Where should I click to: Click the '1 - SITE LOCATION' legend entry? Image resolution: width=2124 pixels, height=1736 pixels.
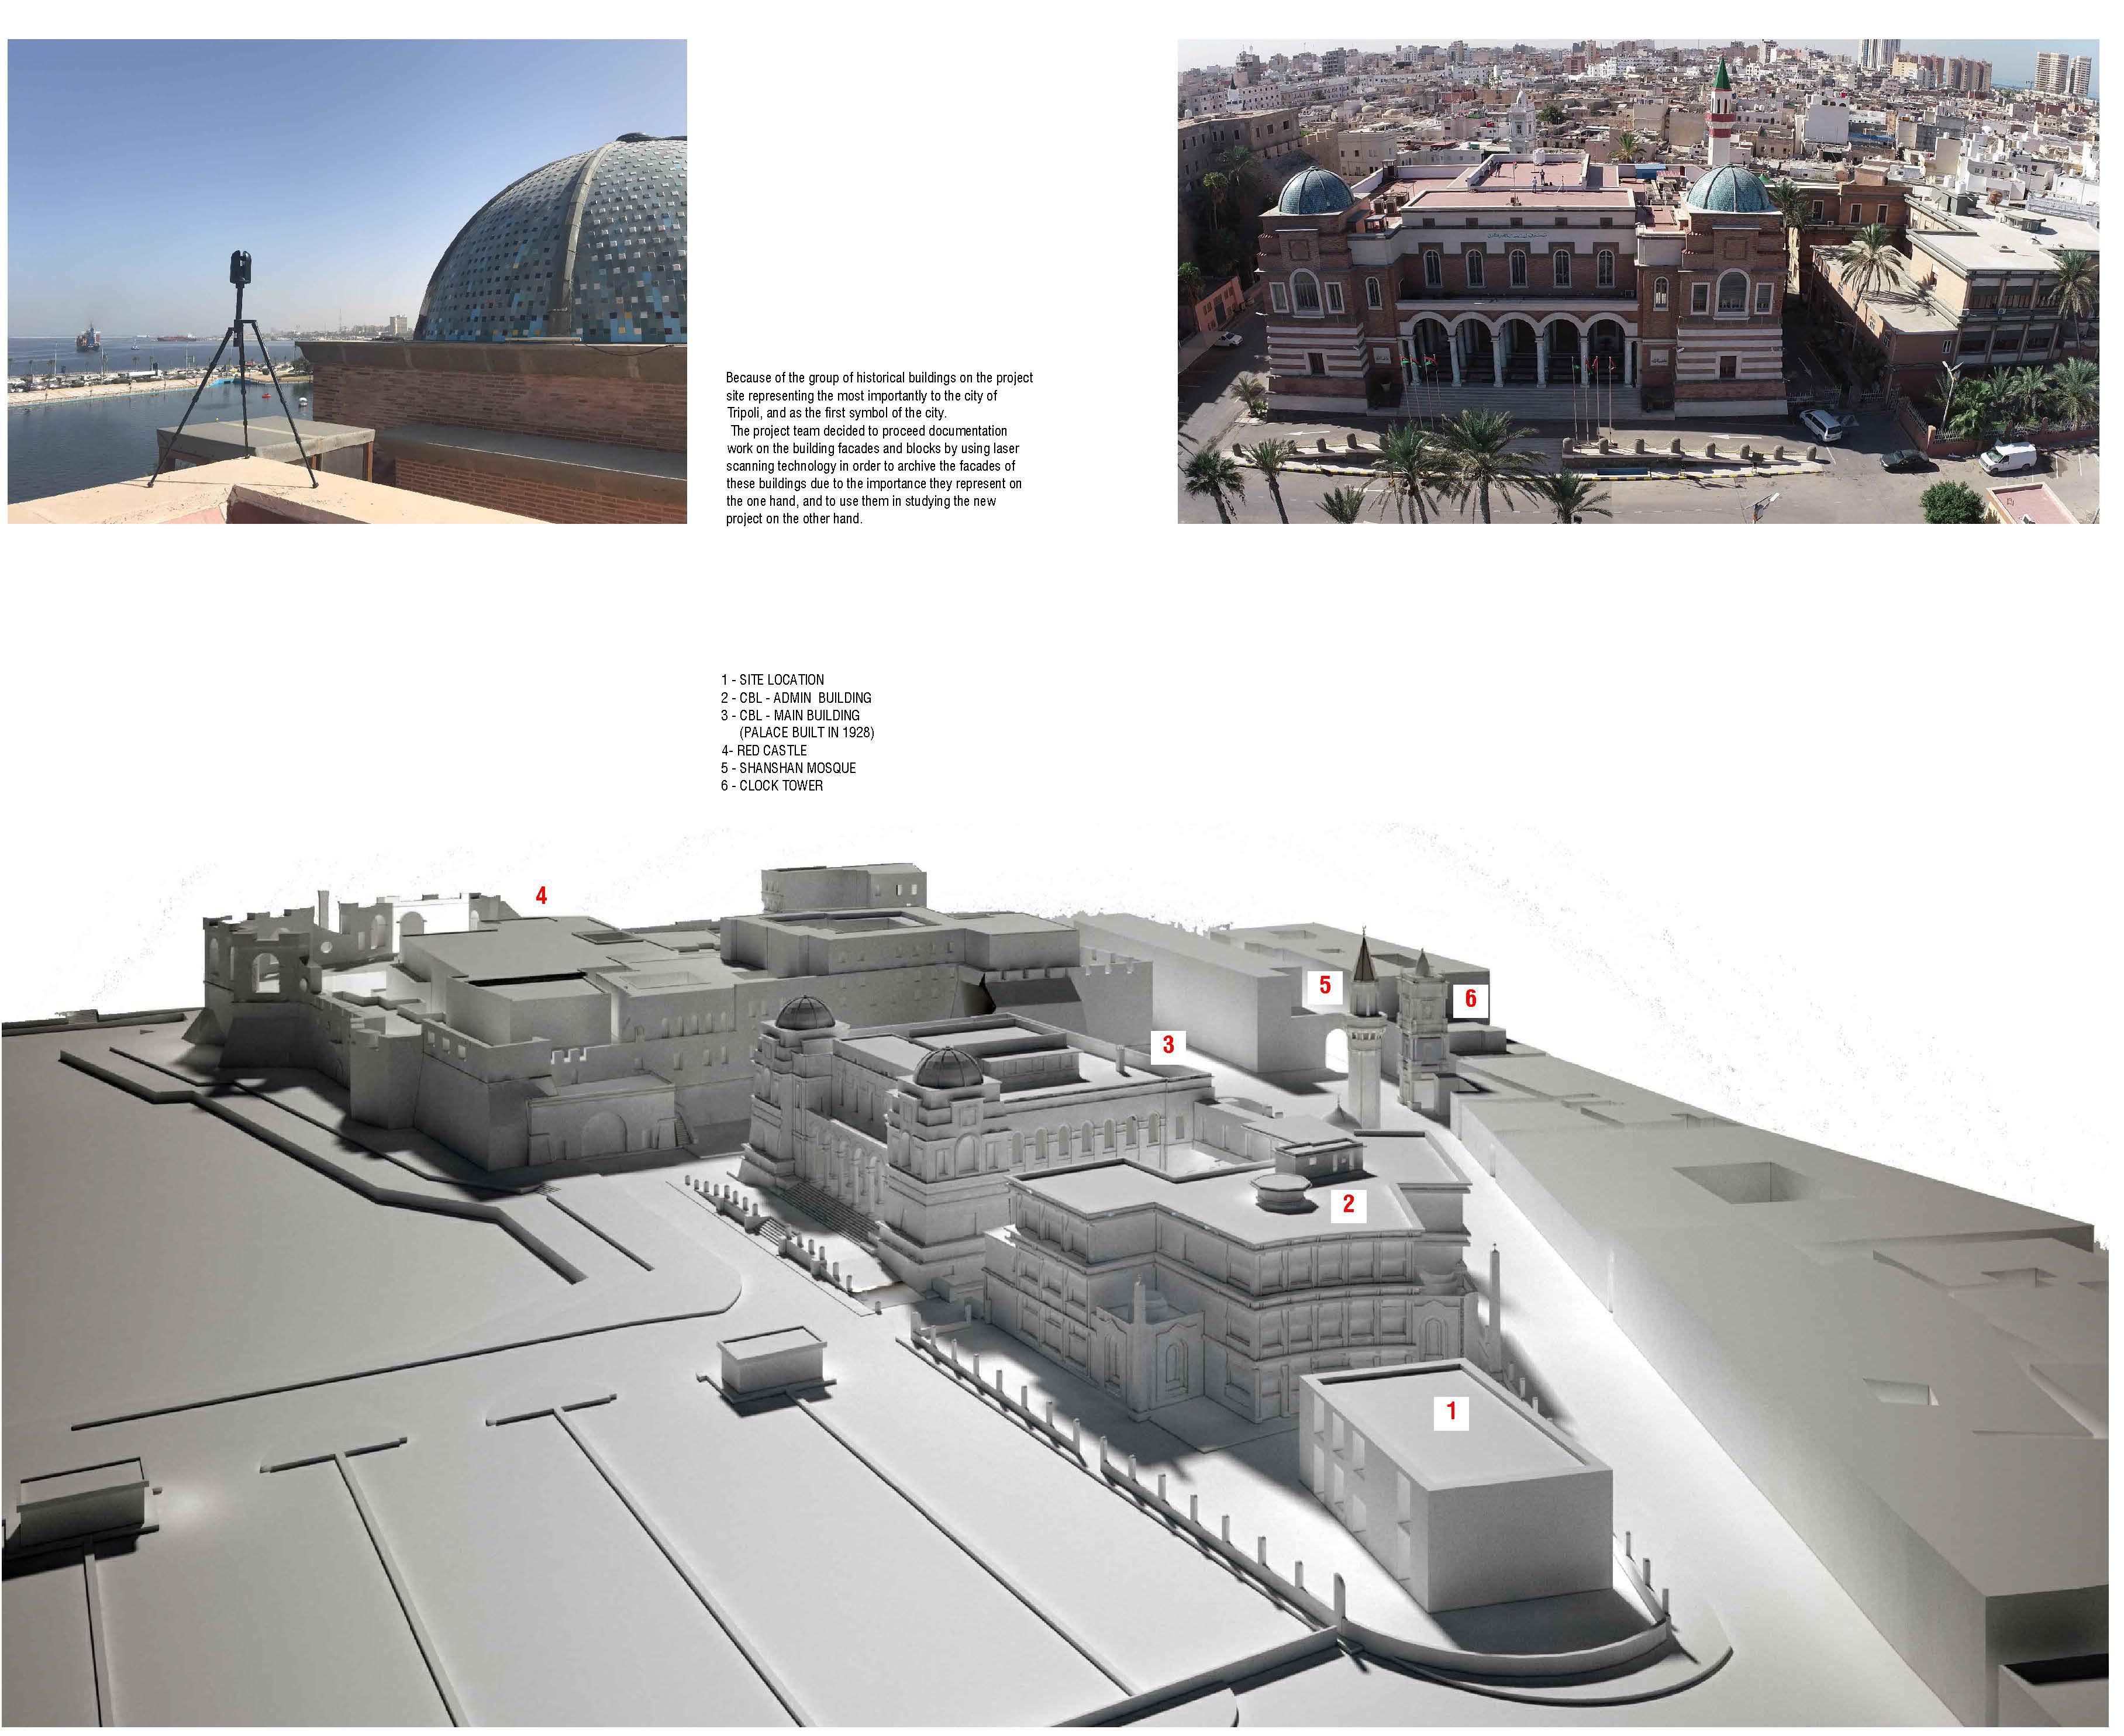pyautogui.click(x=772, y=680)
